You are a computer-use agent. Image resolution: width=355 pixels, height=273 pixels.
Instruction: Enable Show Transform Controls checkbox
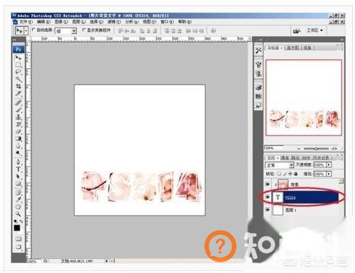click(x=84, y=30)
